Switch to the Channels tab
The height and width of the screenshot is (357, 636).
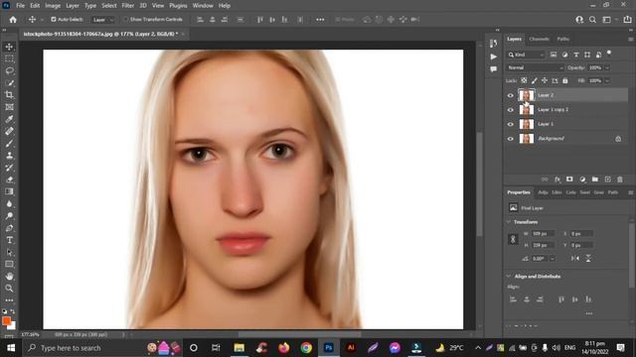pyautogui.click(x=539, y=39)
